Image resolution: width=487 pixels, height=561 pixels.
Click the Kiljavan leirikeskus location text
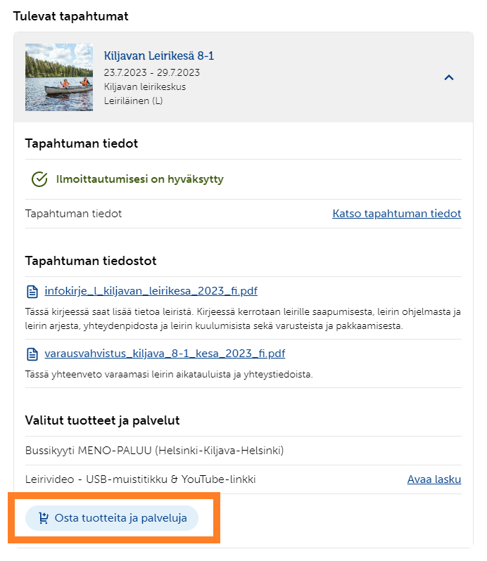(145, 87)
